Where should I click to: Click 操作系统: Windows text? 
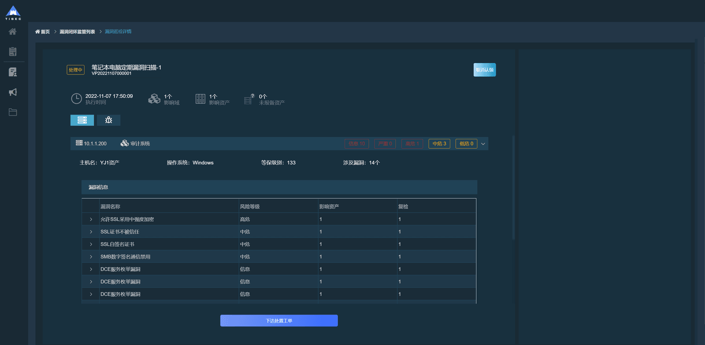pyautogui.click(x=190, y=163)
